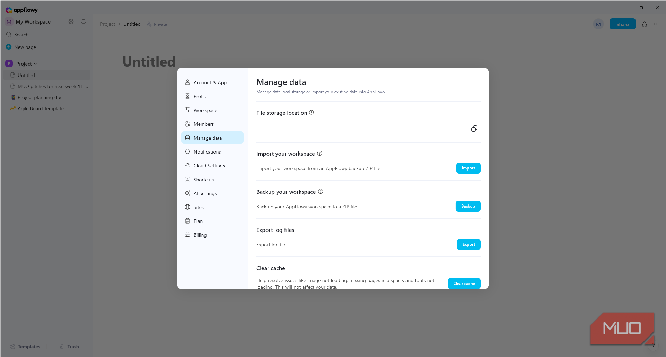Open Agile Board Template page
This screenshot has height=357, width=666.
pyautogui.click(x=47, y=108)
